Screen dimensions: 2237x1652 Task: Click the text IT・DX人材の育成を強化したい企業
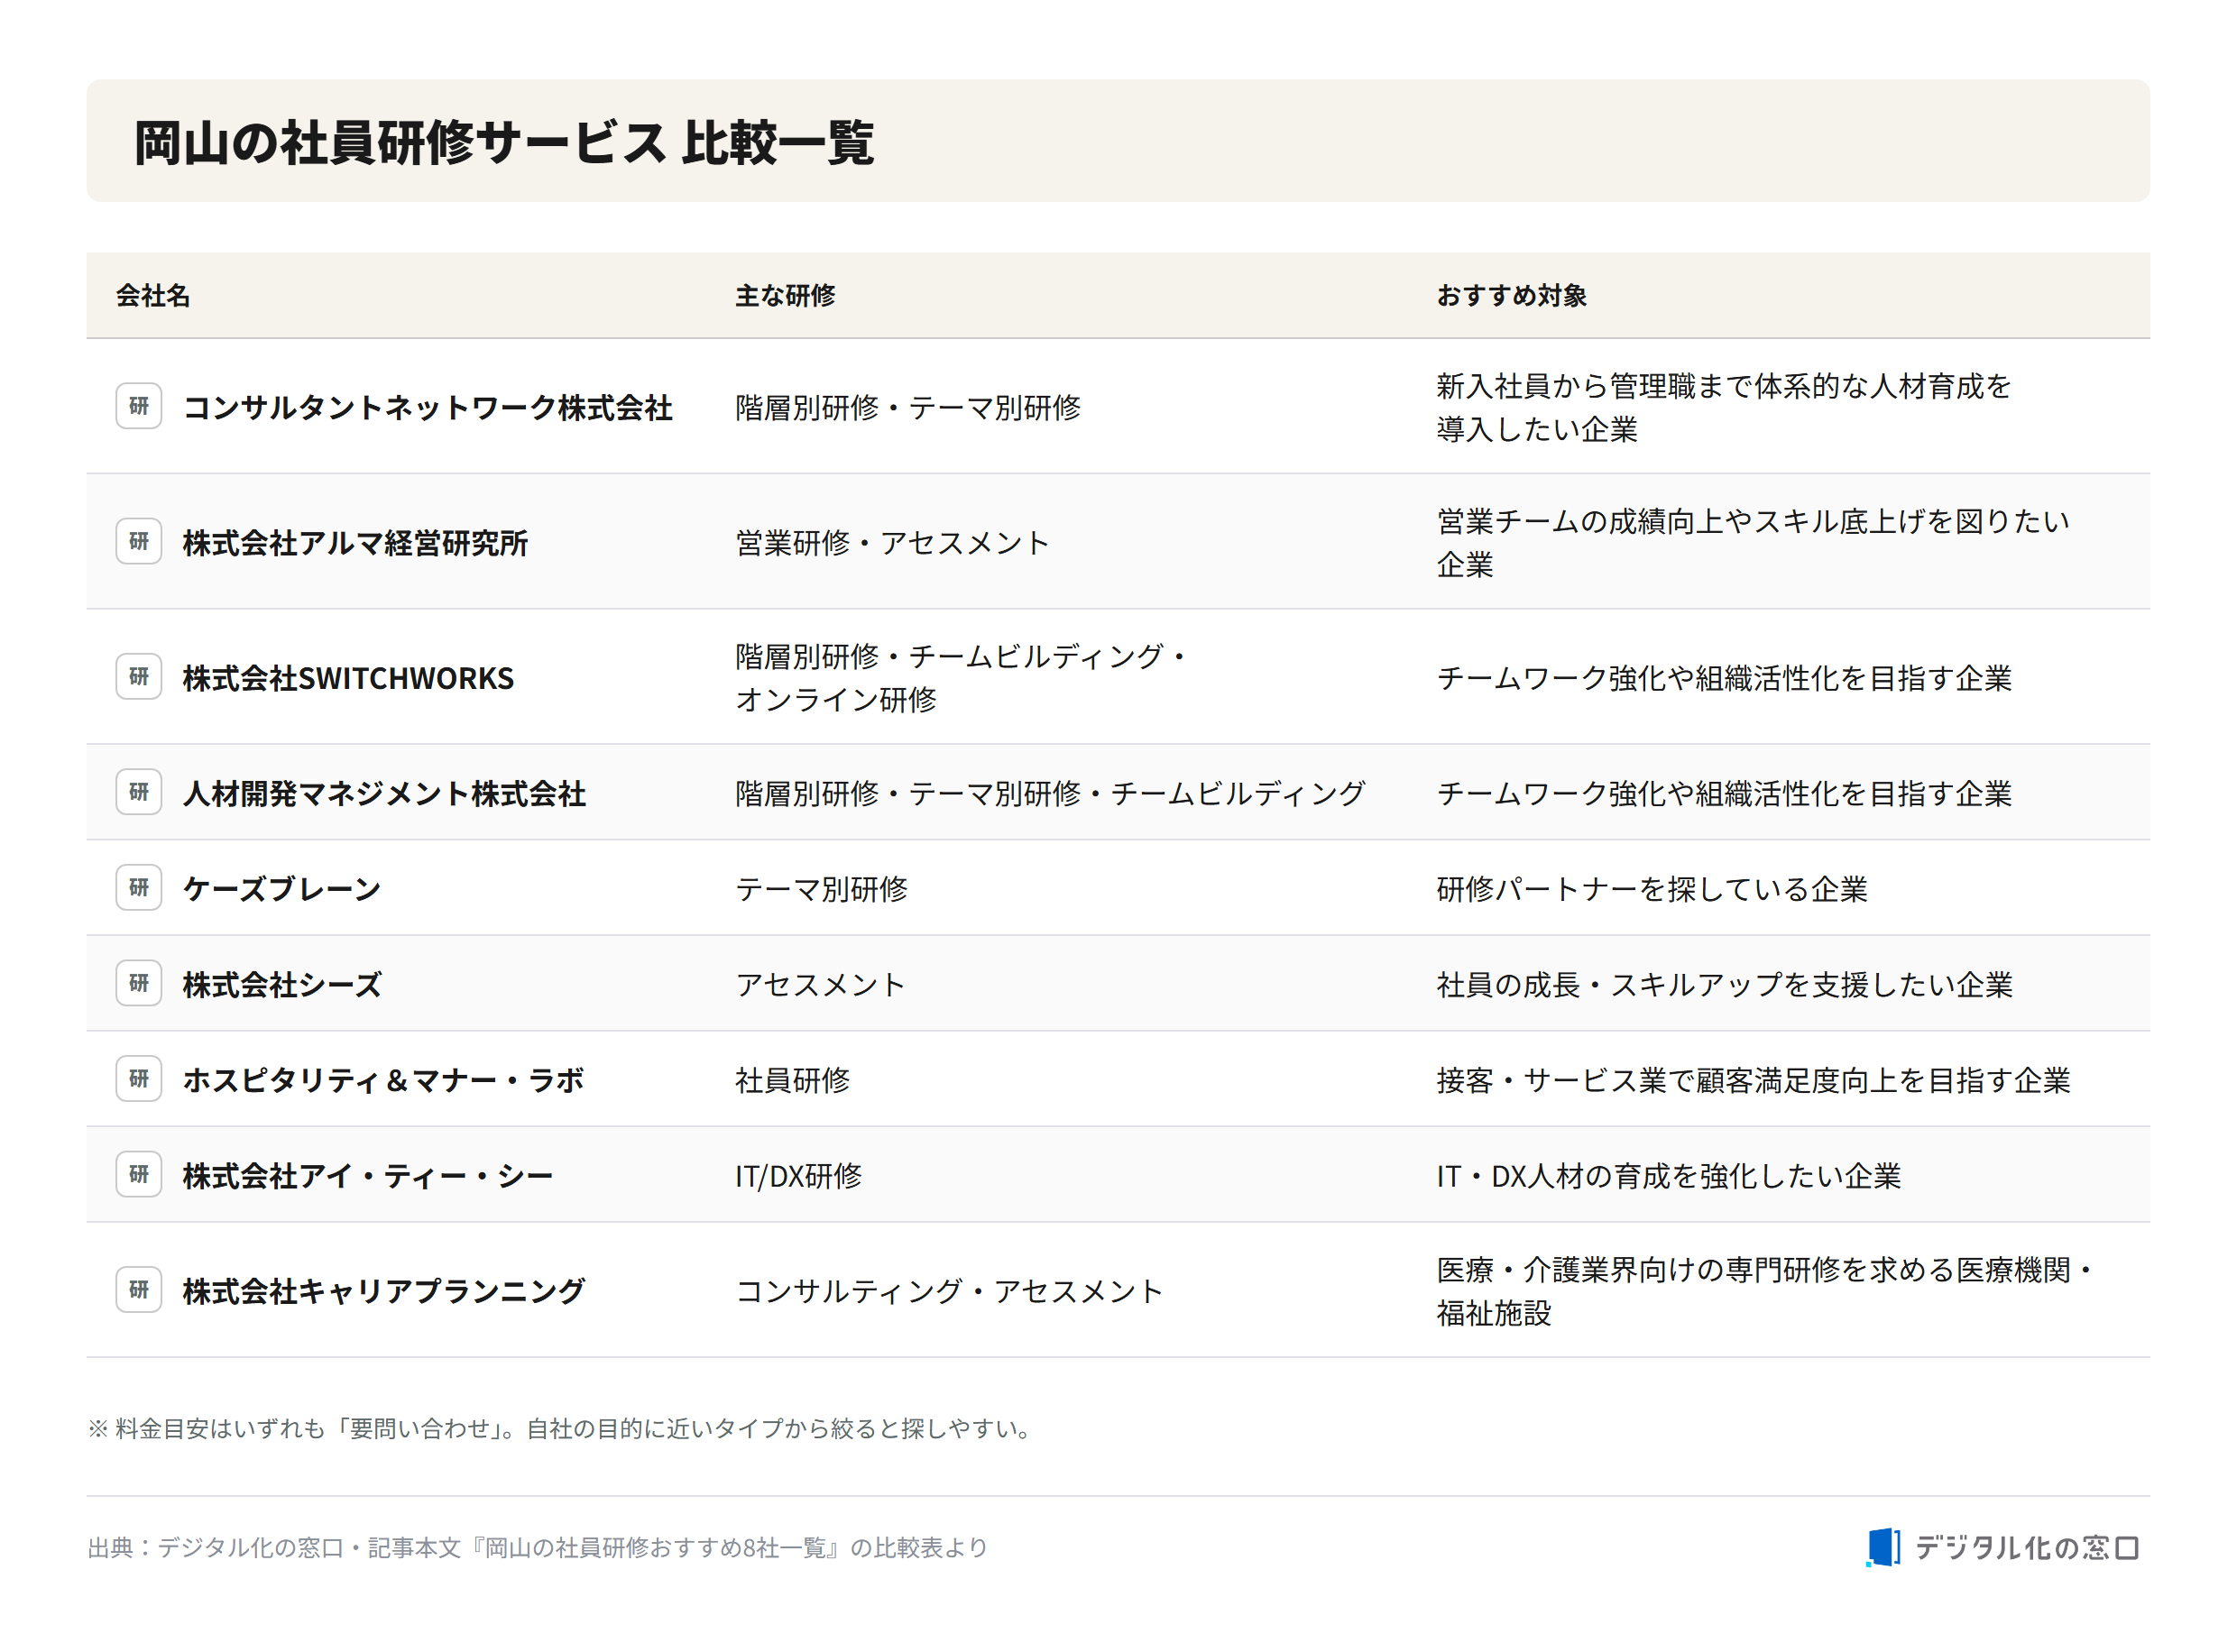1669,1177
